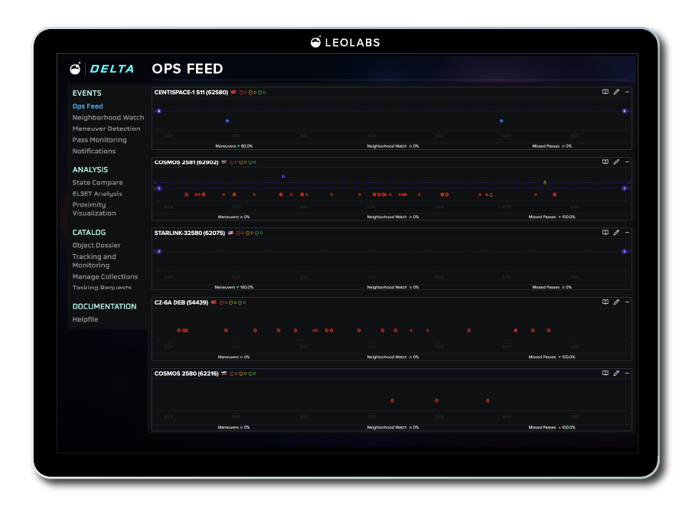The image size is (692, 519).
Task: Open dossier book icon for COSMOS 2580
Action: 605,374
